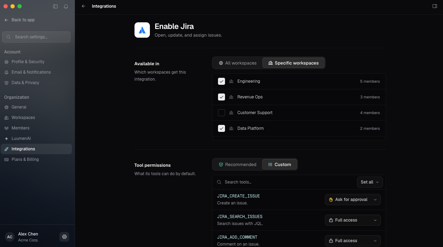
Task: Click the building icon beside Revenue Ops
Action: coord(231,97)
